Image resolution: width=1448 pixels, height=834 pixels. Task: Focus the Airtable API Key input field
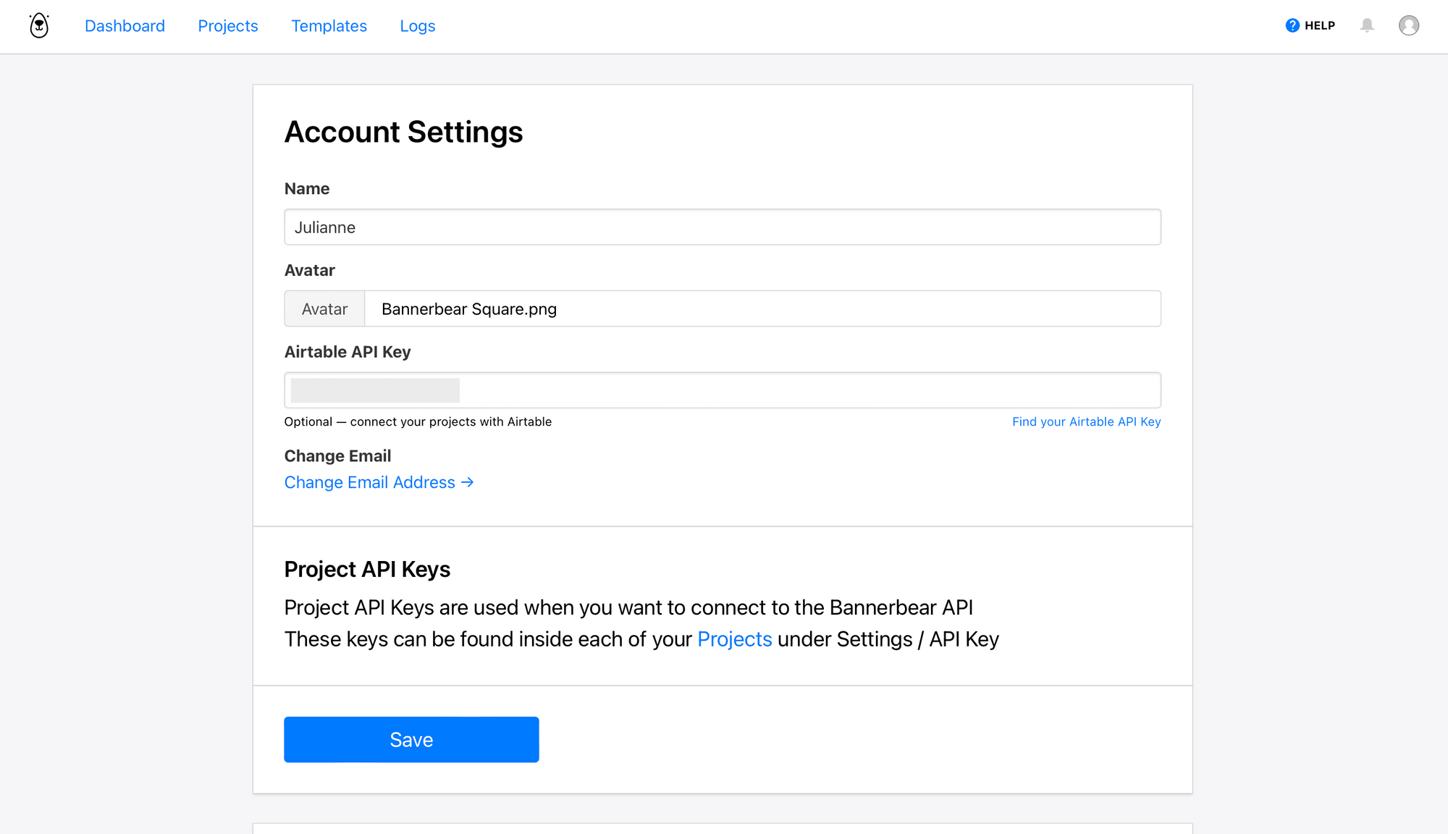pos(723,390)
